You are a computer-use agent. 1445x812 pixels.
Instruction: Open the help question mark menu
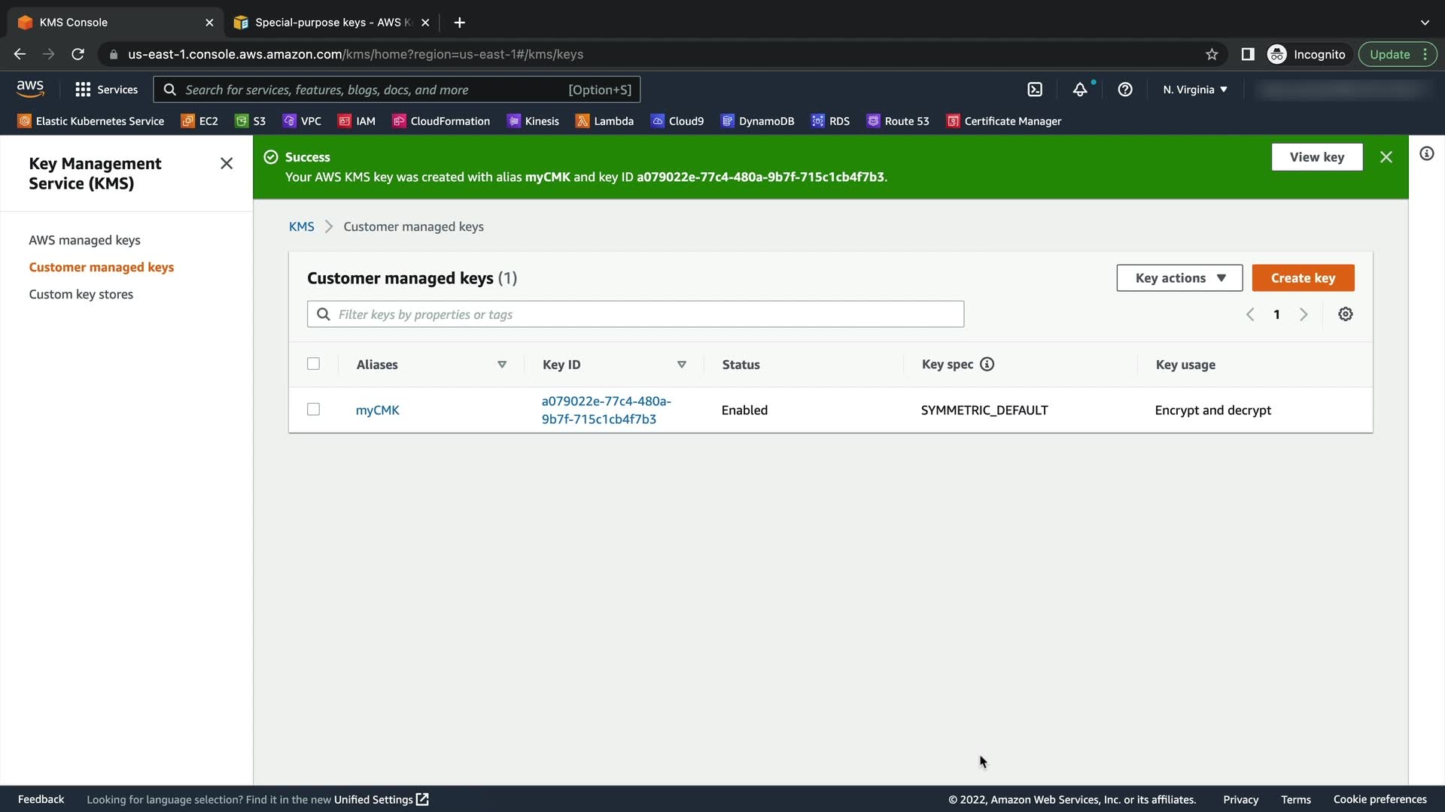(1125, 89)
